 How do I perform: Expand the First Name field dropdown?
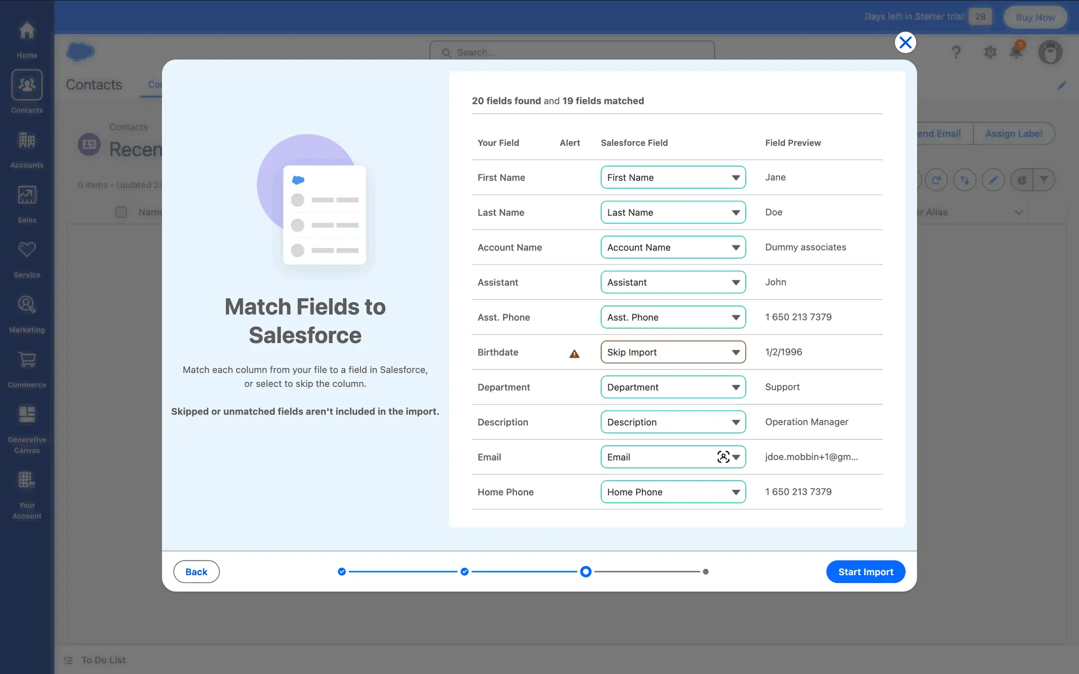673,177
